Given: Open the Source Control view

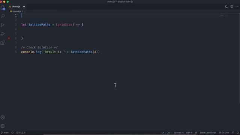Looking at the screenshot, I should [x=3, y=25].
